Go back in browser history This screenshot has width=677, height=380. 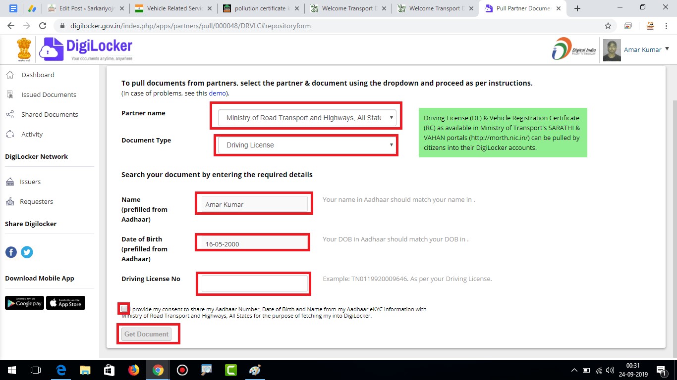11,26
